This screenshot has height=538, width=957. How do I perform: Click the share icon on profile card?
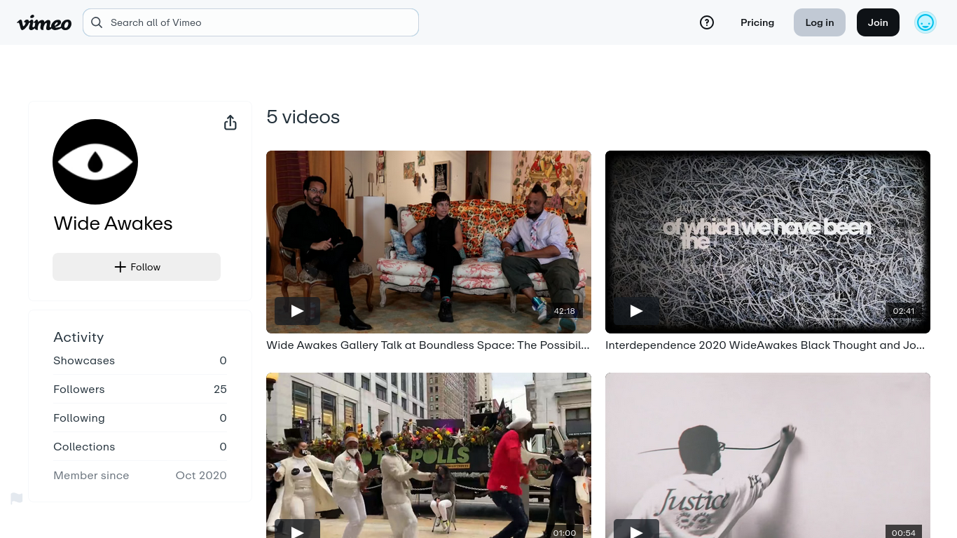pyautogui.click(x=230, y=123)
